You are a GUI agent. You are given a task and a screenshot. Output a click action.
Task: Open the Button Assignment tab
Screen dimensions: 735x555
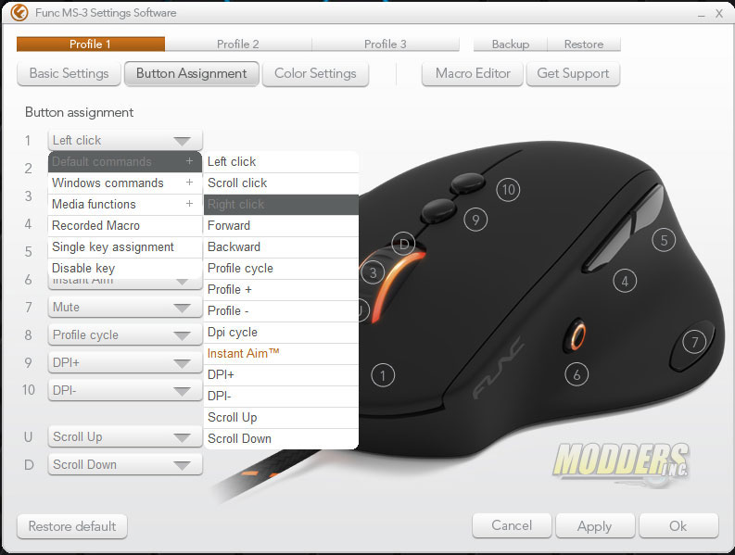click(x=191, y=73)
